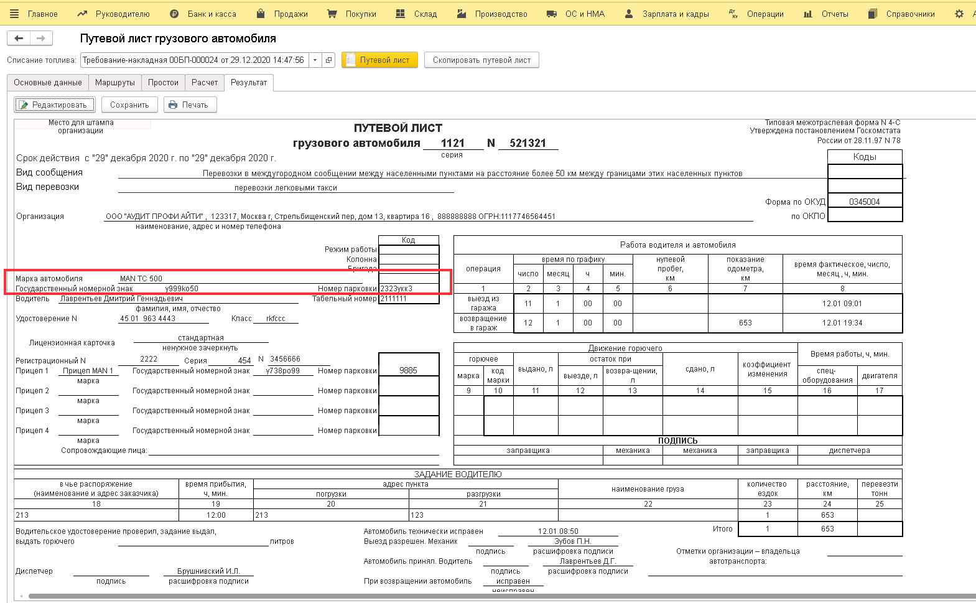Screen dimensions: 976x603
Task: Click the Итого distance cell 653
Action: [x=827, y=529]
